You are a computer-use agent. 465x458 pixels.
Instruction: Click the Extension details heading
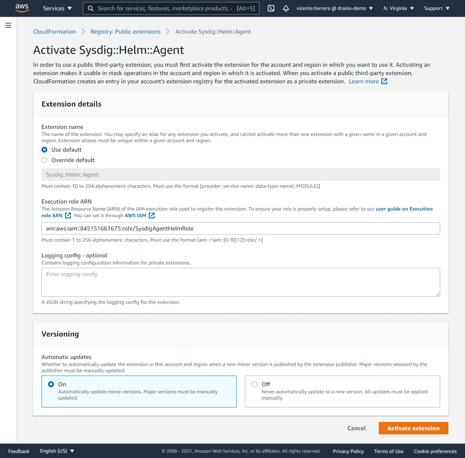click(71, 104)
